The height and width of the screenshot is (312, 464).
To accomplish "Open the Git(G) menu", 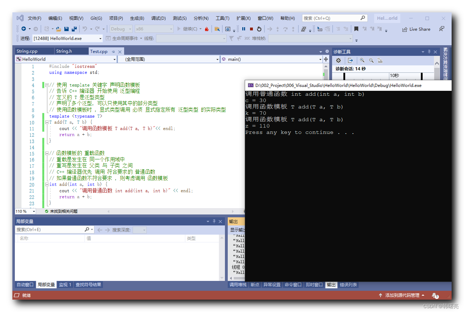I will 96,18.
